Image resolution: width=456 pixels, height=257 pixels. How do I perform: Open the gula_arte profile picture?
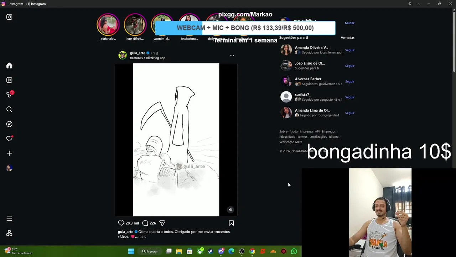[x=123, y=55]
